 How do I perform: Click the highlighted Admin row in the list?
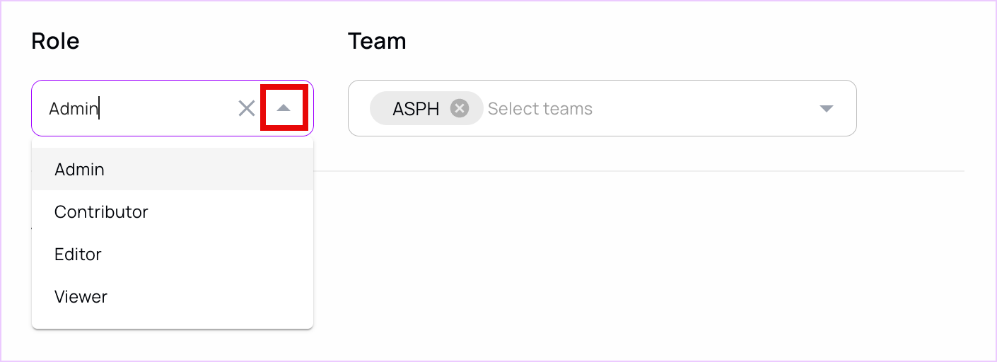coord(173,169)
